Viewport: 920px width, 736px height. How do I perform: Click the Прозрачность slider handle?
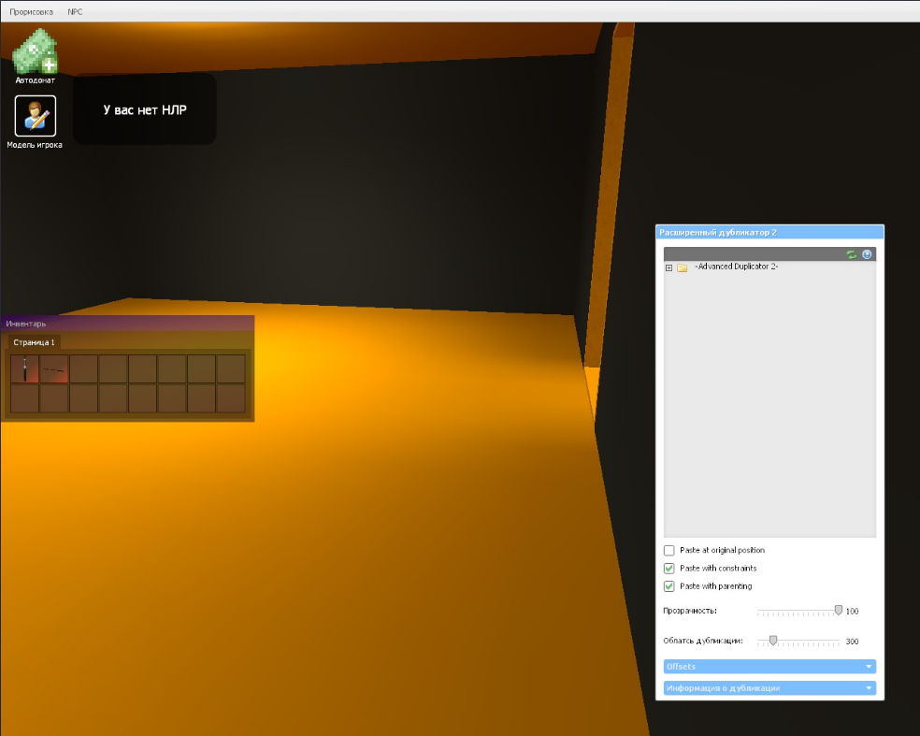coord(839,611)
